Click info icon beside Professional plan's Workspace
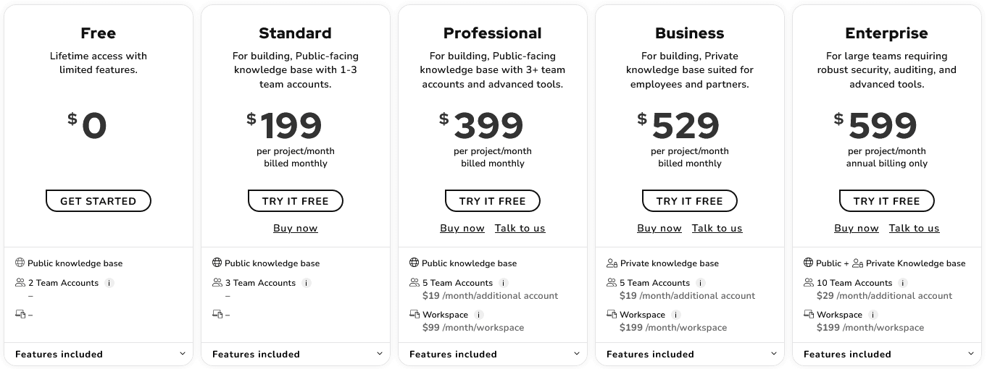Viewport: 987px width, 369px height. pyautogui.click(x=479, y=315)
